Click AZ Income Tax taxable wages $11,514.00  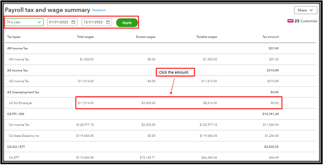[209, 81]
